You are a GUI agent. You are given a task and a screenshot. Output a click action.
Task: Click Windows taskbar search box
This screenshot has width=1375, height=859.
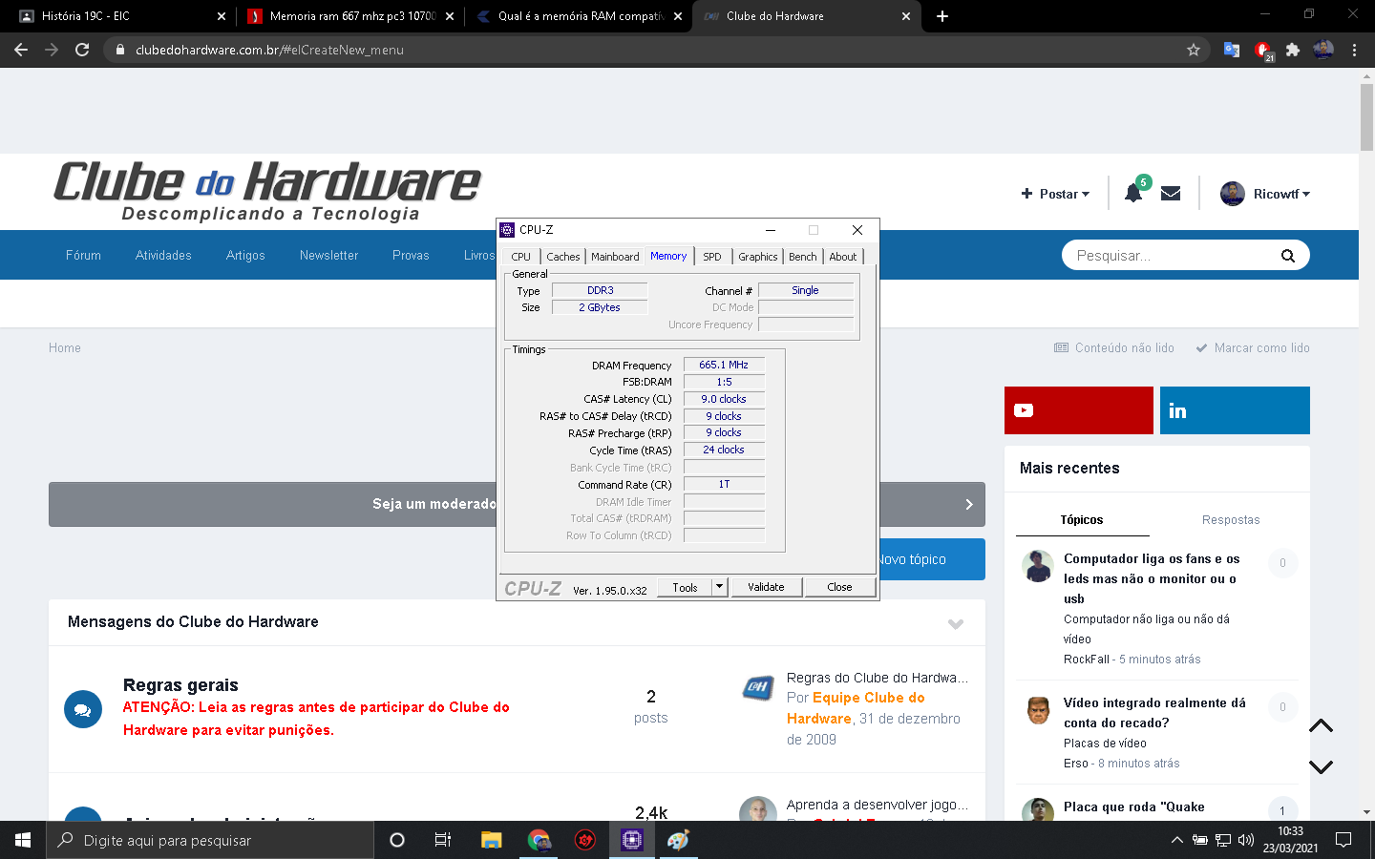tap(210, 840)
